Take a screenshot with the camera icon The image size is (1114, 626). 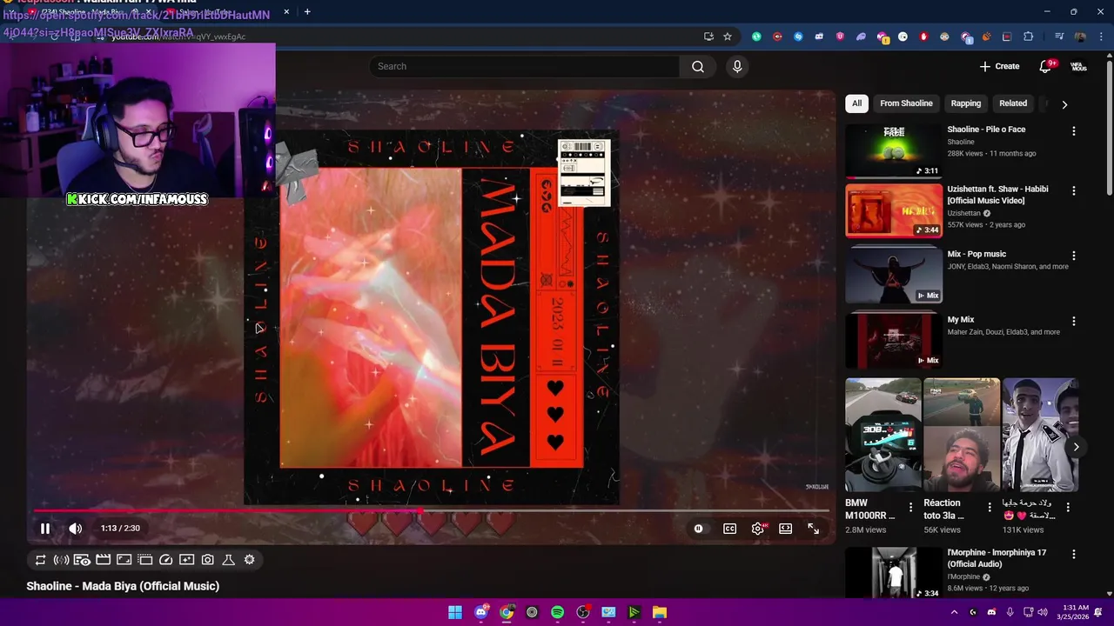click(x=207, y=560)
